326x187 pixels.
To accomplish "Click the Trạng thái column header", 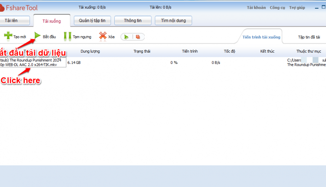I will pos(142,51).
